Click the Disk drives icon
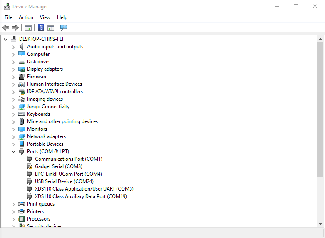 [22, 62]
